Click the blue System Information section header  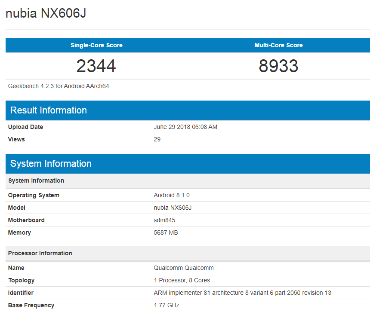tap(51, 164)
